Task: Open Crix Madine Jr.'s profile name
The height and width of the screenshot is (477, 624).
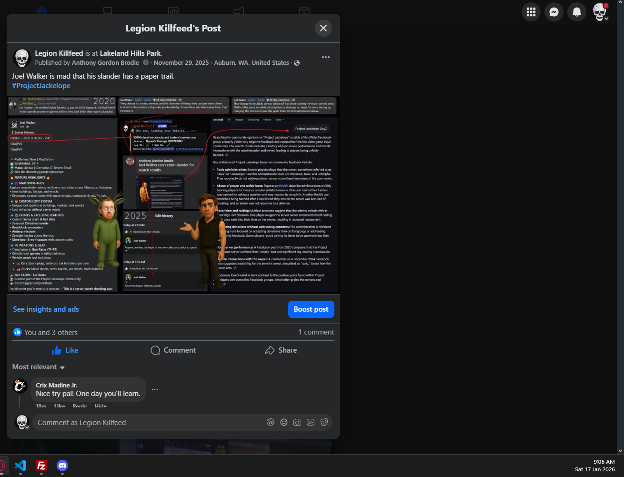Action: pos(57,385)
